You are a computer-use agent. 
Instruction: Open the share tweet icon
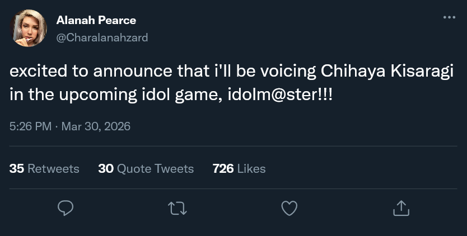click(400, 209)
